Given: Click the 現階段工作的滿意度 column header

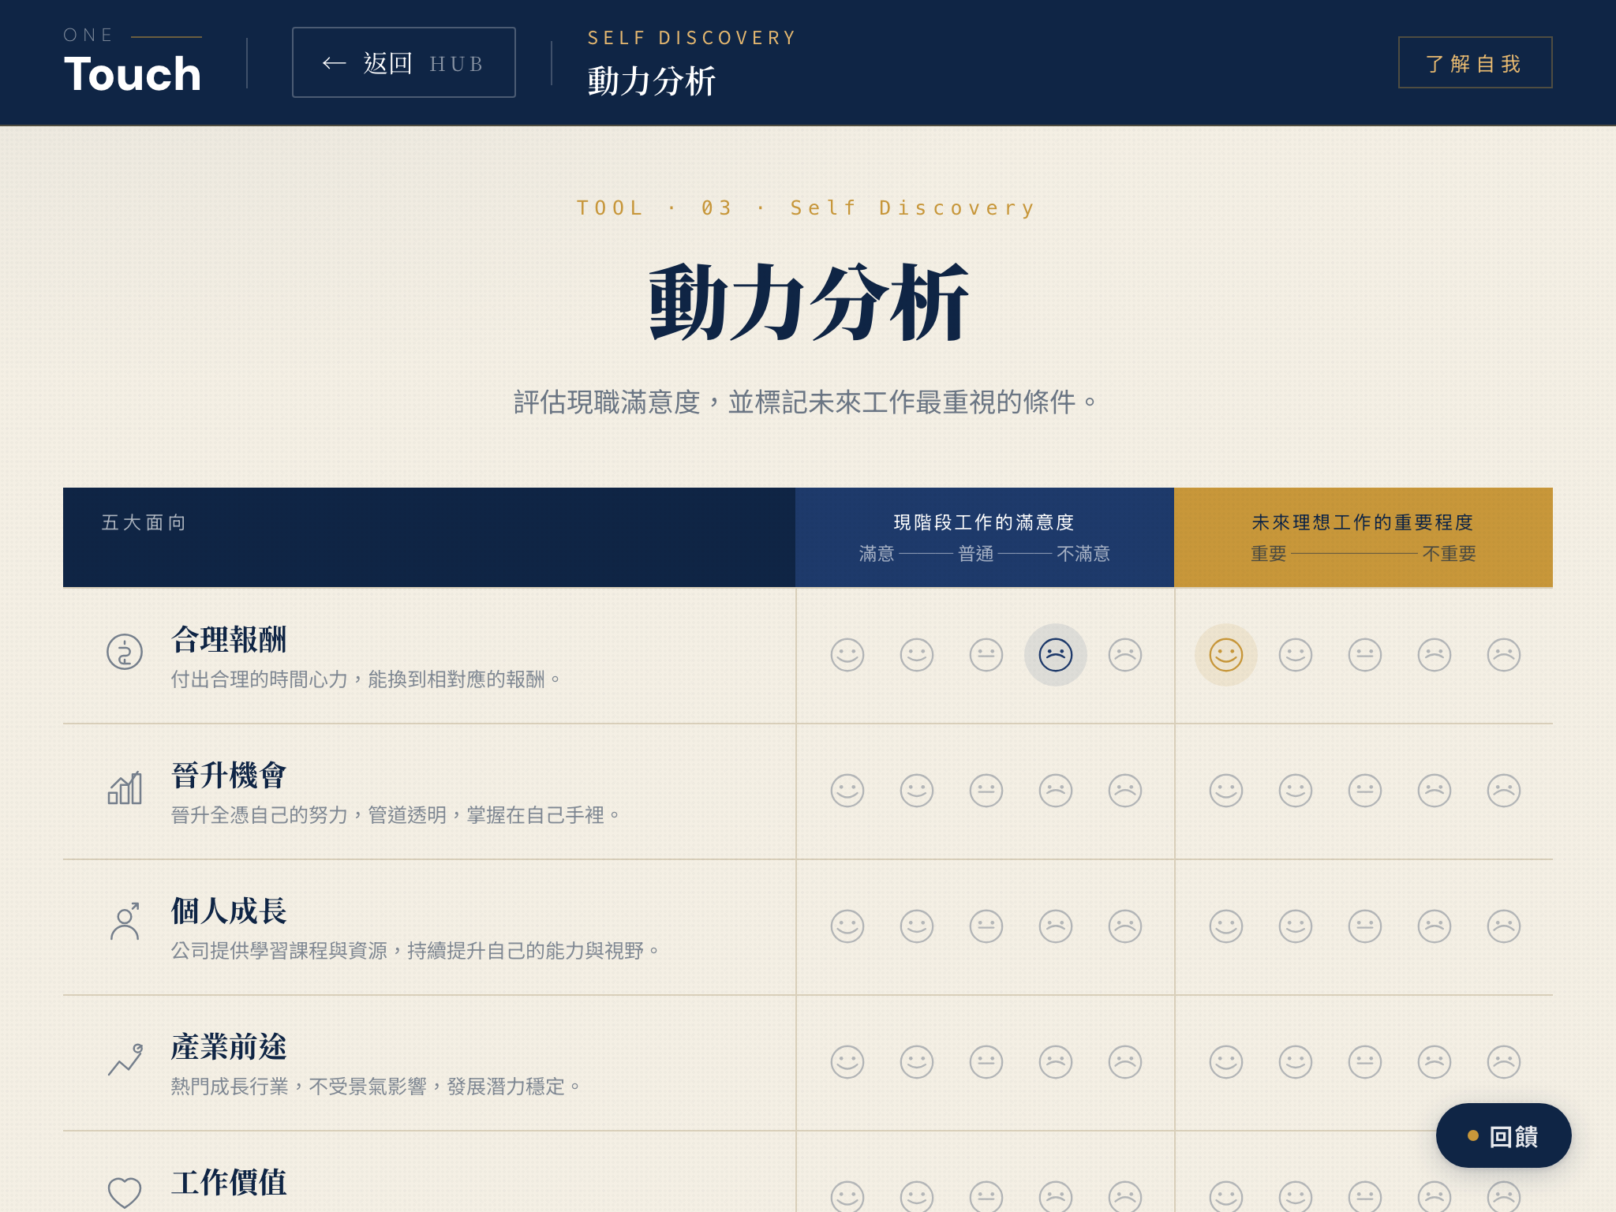Looking at the screenshot, I should coord(985,537).
